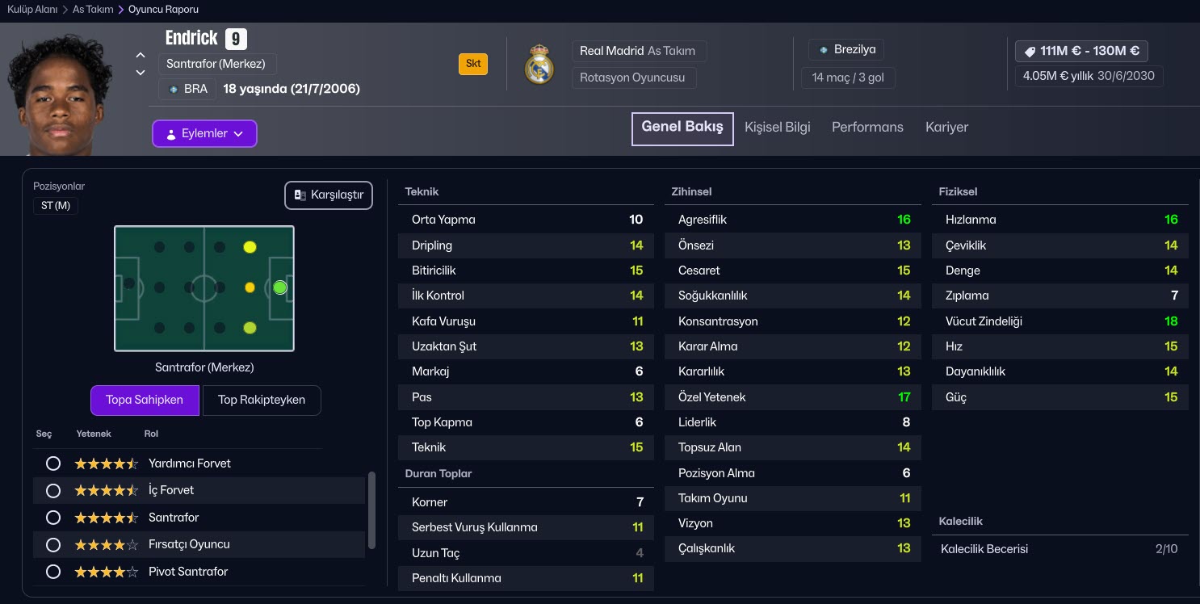The width and height of the screenshot is (1200, 604).
Task: Go to next player with down chevron
Action: pyautogui.click(x=141, y=73)
